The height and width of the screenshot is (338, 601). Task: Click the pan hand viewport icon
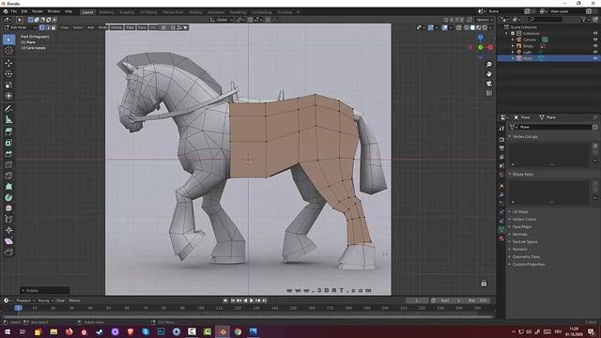tap(488, 74)
